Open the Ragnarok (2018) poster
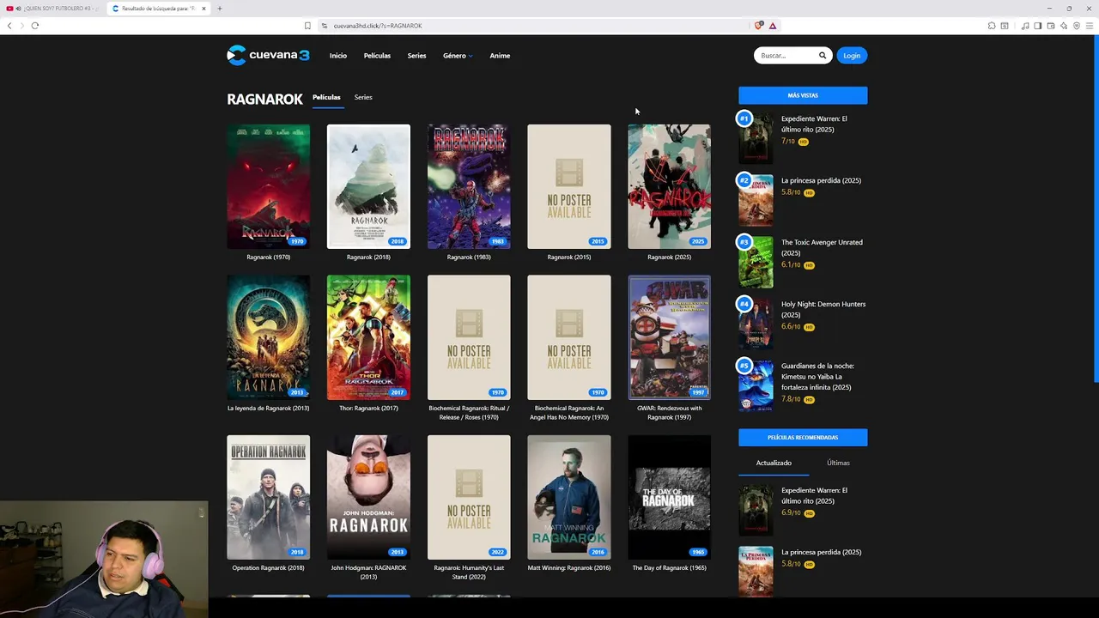Image resolution: width=1099 pixels, height=618 pixels. (x=368, y=186)
